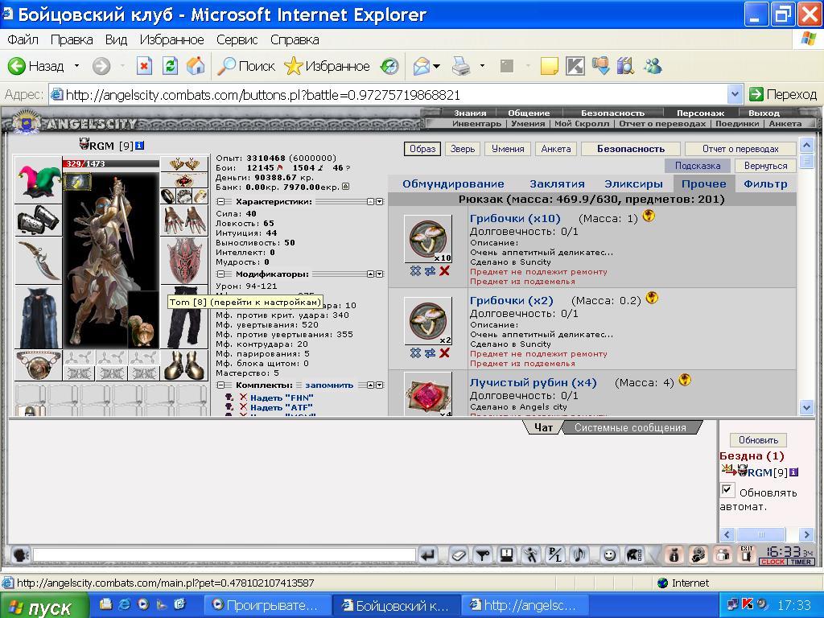Click the curved dagger weapon slot
The width and height of the screenshot is (824, 618).
click(x=38, y=260)
